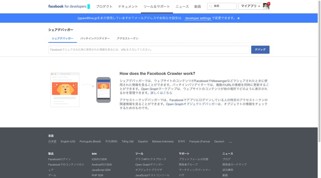Open iOS向けSDK footer link
321x178 pixels.
99,159
